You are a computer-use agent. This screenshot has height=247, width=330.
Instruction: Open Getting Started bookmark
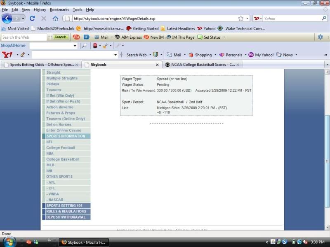tap(142, 28)
